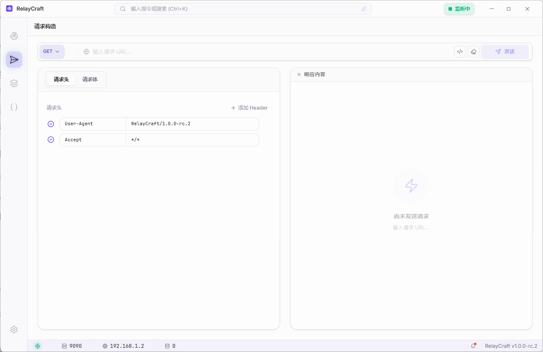Click the User-Agent value field
Viewport: 543px width, 352px height.
pyautogui.click(x=192, y=124)
